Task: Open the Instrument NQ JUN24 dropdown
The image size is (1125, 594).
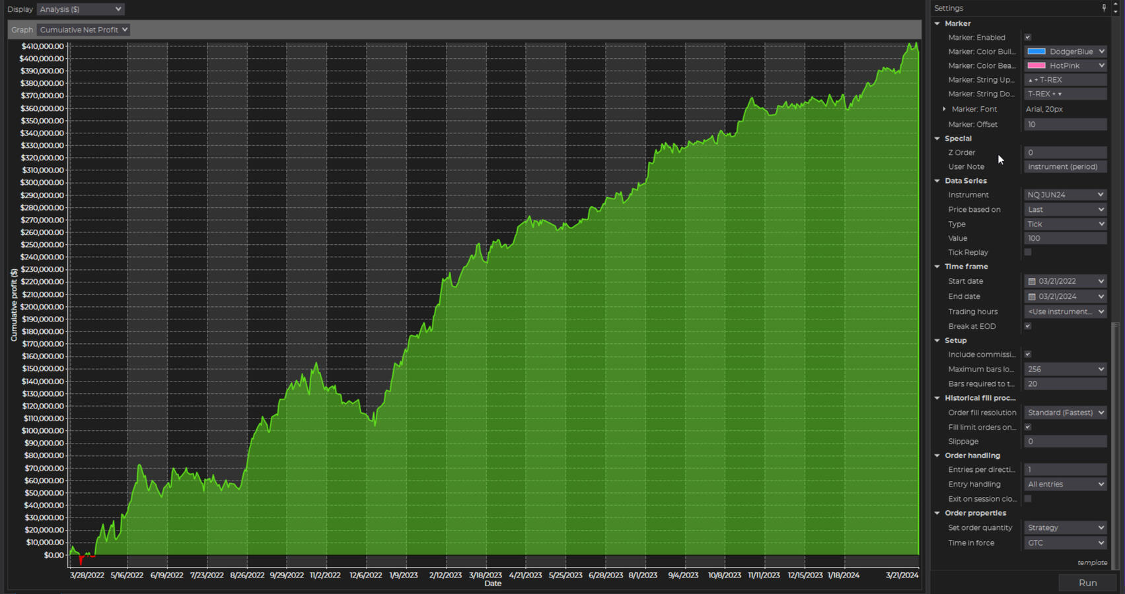Action: coord(1065,195)
